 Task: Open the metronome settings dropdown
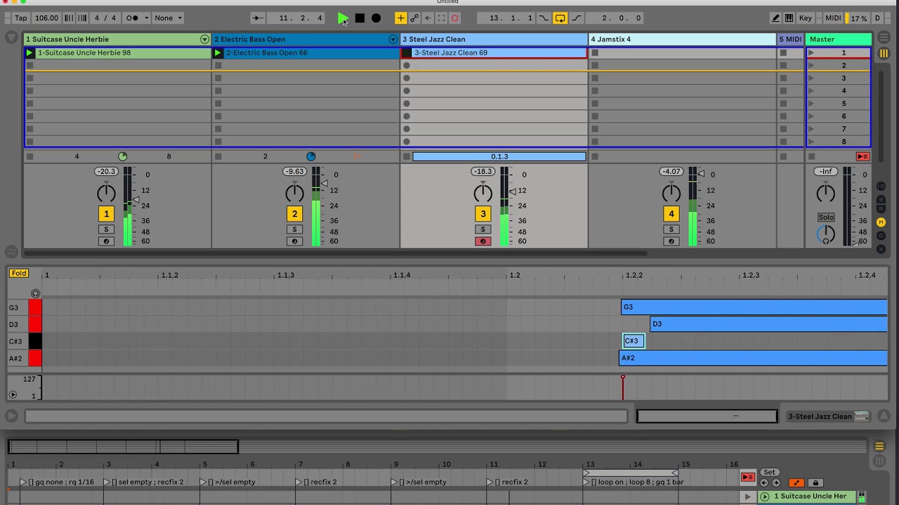[x=146, y=18]
